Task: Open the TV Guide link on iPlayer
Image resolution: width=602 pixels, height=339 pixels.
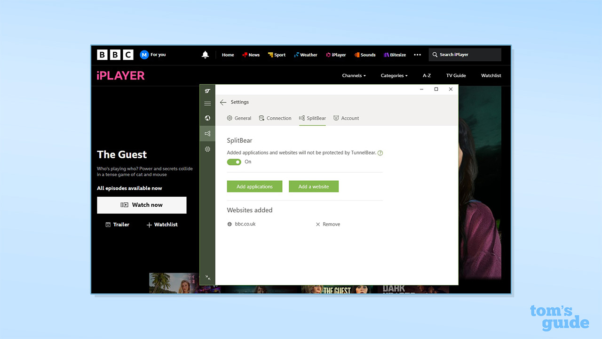Action: point(456,75)
